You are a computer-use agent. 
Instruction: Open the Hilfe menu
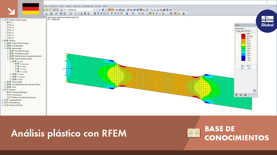pyautogui.click(x=105, y=6)
